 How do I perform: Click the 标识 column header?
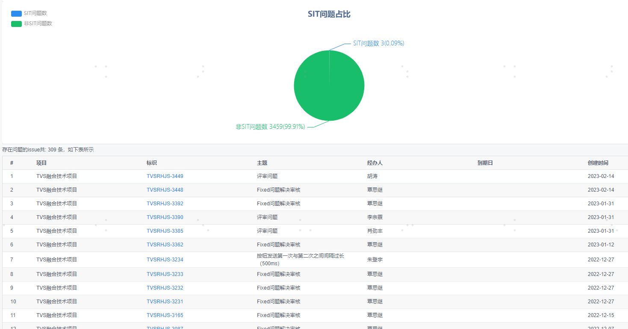click(x=152, y=163)
